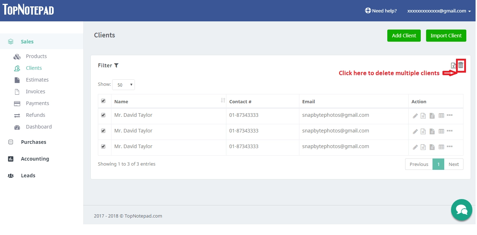Open the account email dropdown at top right
This screenshot has width=477, height=235.
click(x=439, y=11)
